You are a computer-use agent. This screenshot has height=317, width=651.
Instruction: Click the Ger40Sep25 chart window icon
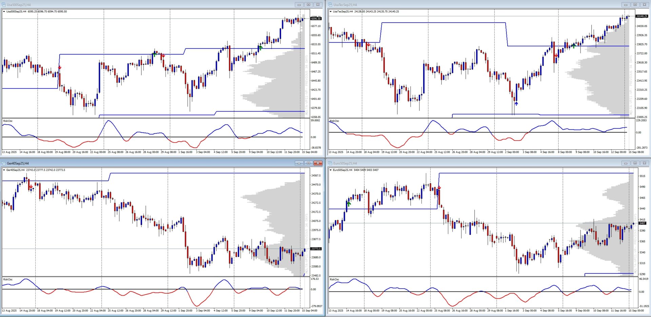[x=4, y=163]
